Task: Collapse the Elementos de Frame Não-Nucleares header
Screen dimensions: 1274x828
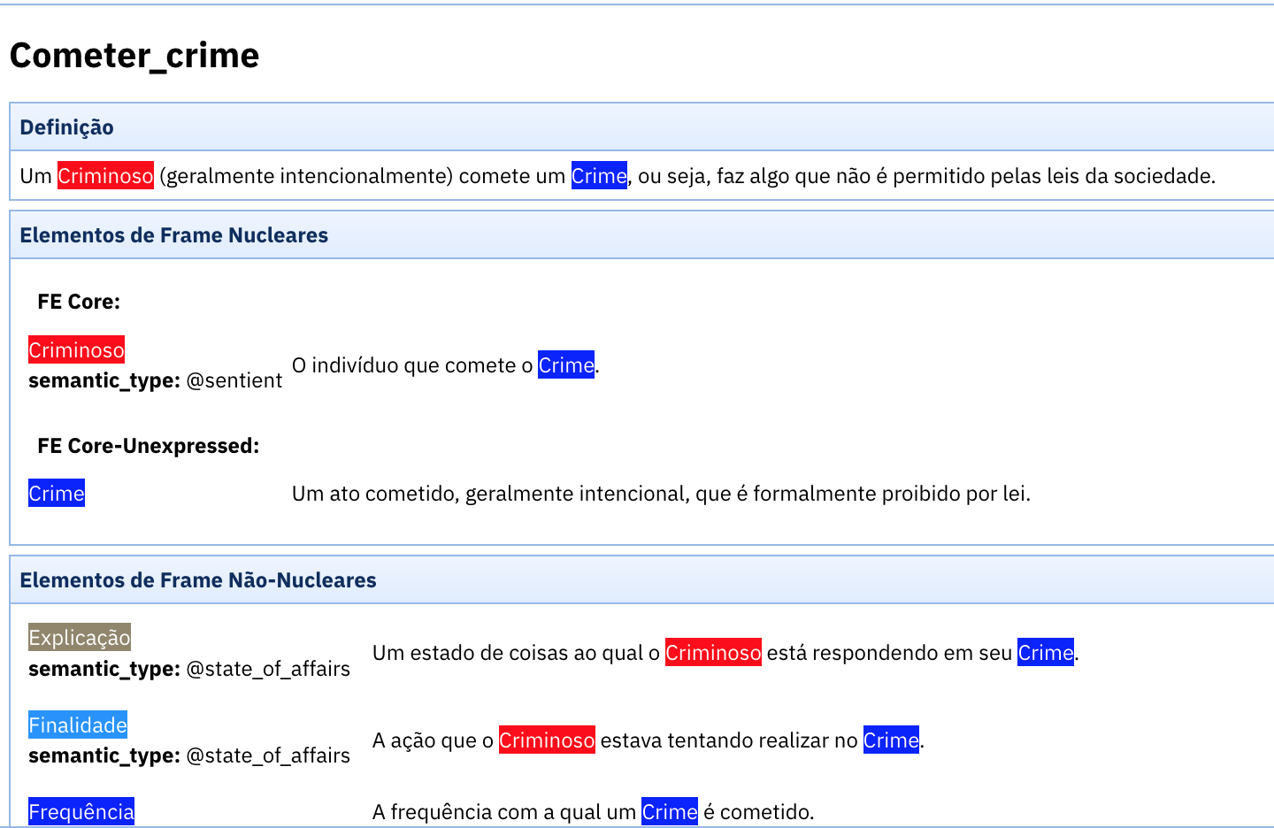Action: 198,580
